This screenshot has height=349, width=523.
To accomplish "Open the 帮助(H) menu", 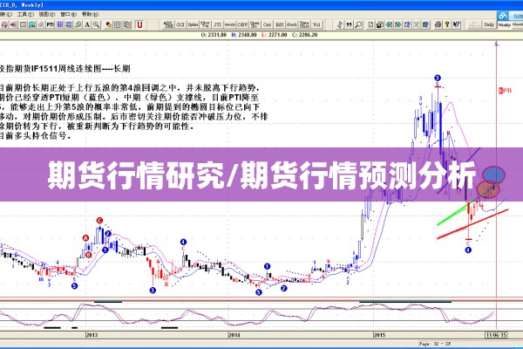I will pyautogui.click(x=90, y=14).
